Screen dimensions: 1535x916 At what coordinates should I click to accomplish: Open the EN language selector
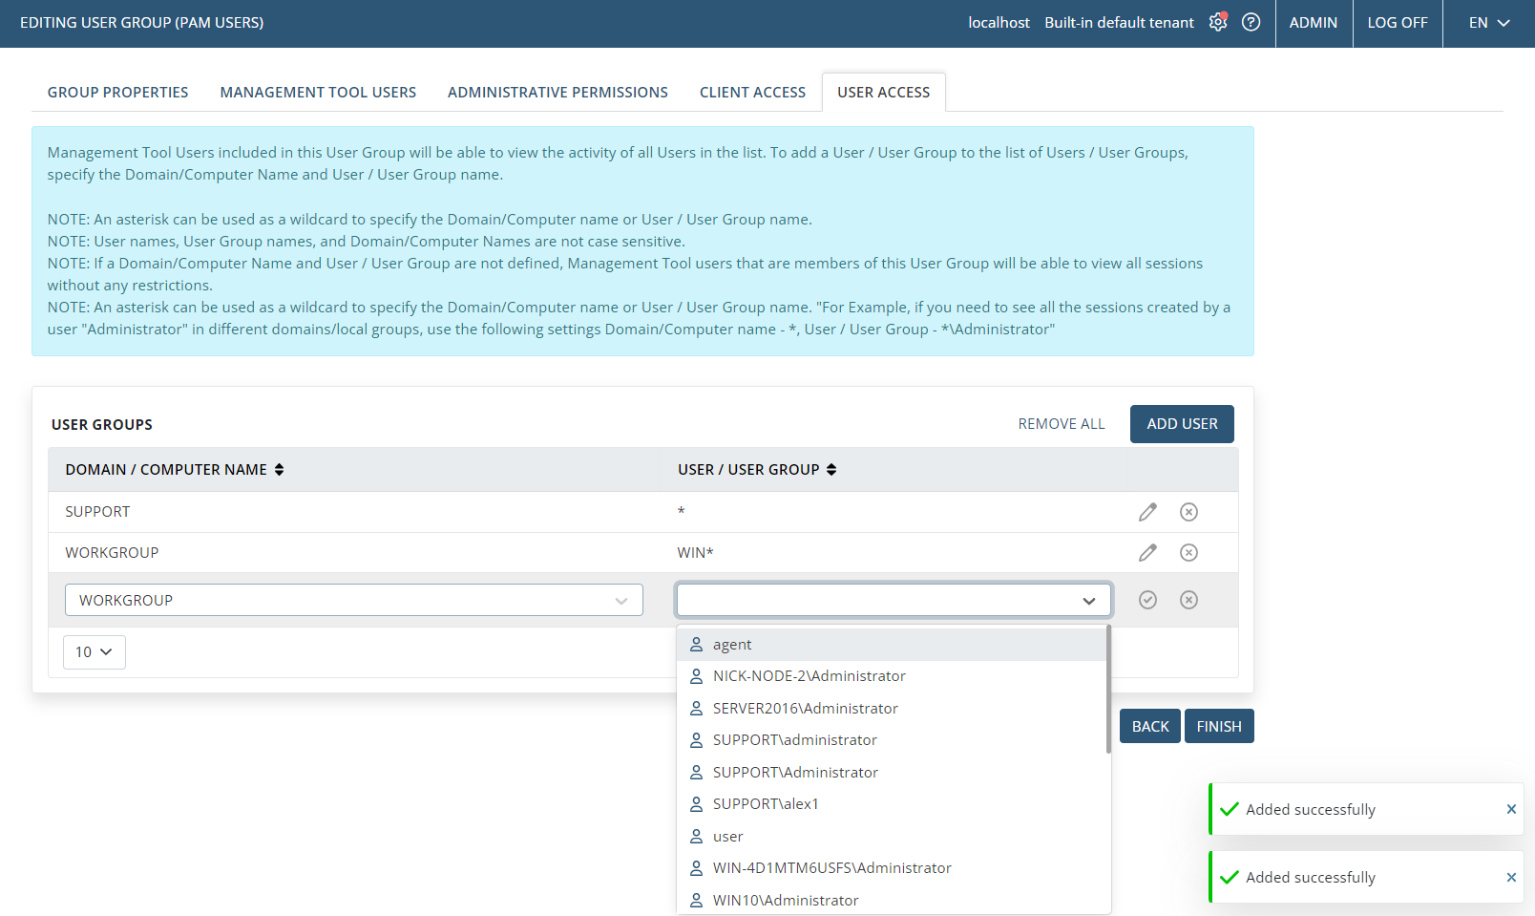point(1488,23)
